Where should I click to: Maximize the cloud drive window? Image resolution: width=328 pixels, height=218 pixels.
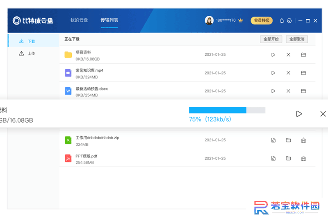(x=308, y=20)
